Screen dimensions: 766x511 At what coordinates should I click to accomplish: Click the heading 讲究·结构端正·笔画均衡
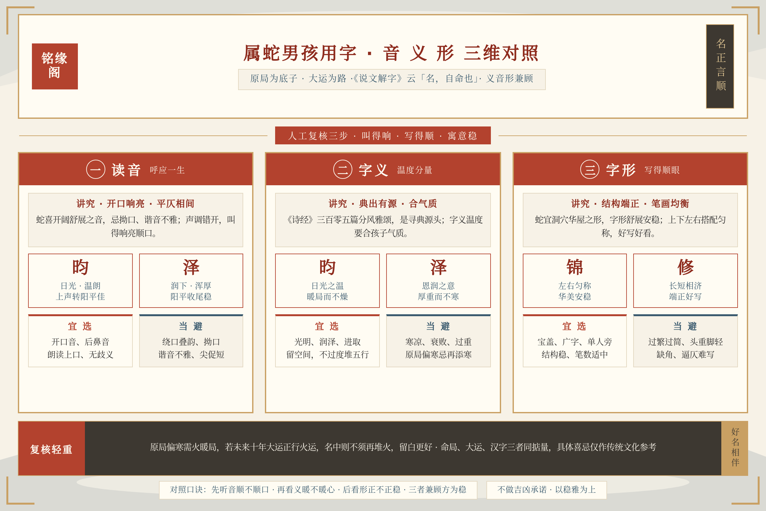coord(630,204)
